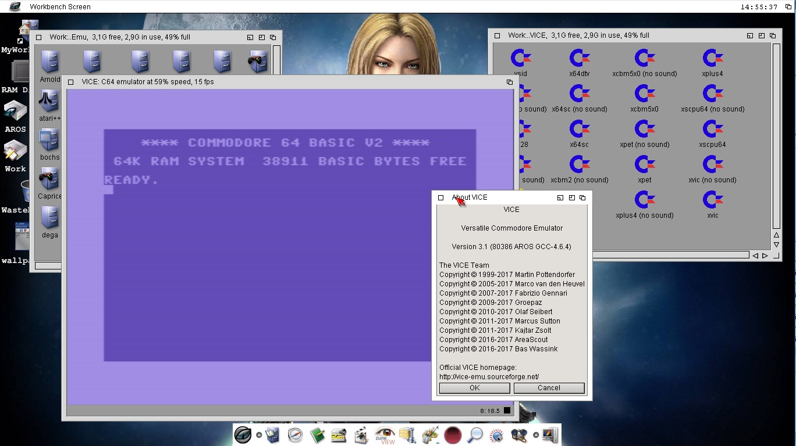
Task: Click the screen depth gadget at top-right
Action: (789, 7)
